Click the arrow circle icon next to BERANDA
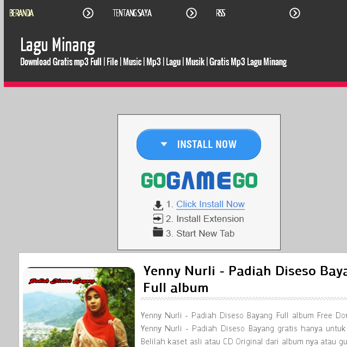This screenshot has height=347, width=347. (88, 13)
